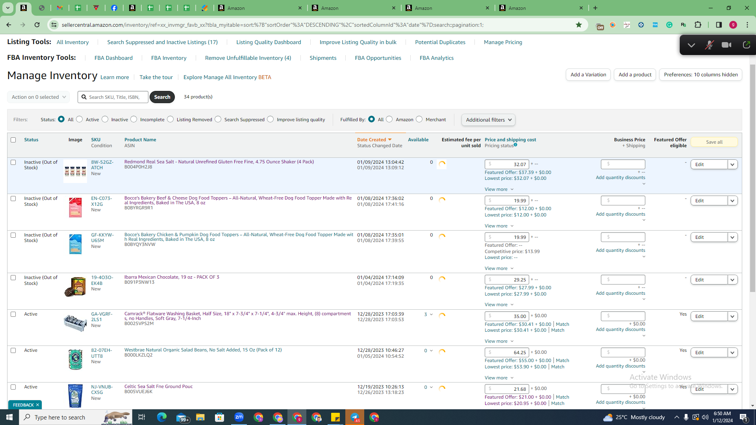Open the Windows Start menu
Viewport: 756px width, 425px height.
coord(9,417)
